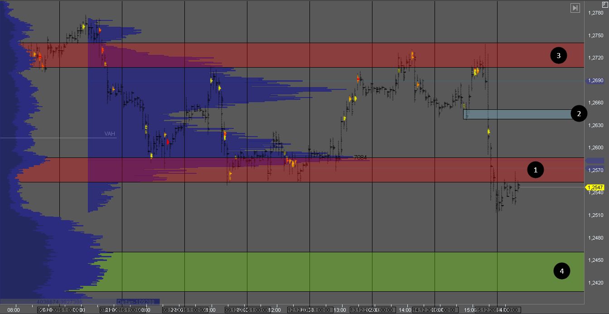Click the 1,2600 price scale label
609x314 pixels.
coord(595,148)
